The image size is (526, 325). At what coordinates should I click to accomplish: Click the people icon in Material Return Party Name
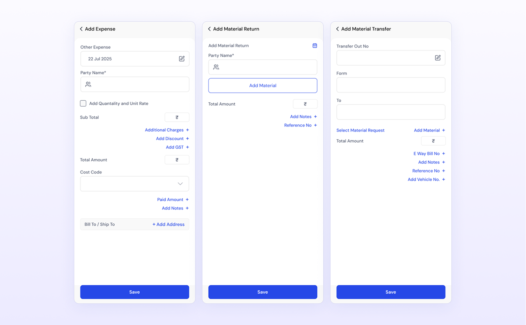tap(216, 67)
